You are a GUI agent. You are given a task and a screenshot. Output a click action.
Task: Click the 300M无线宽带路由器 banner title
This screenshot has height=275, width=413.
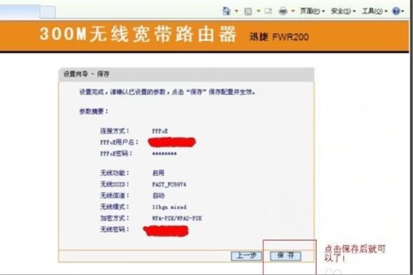(x=138, y=34)
